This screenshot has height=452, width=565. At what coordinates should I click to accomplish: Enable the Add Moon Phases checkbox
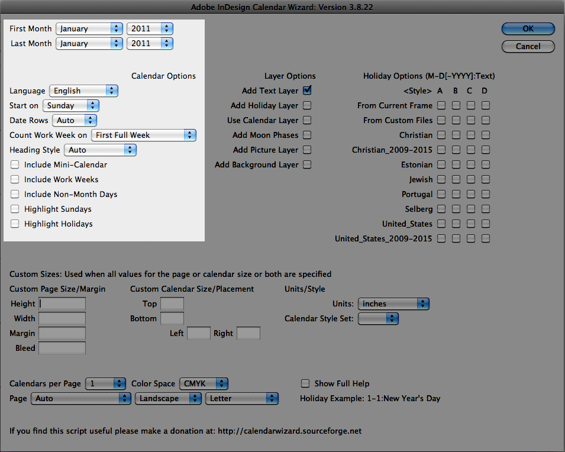tap(307, 135)
